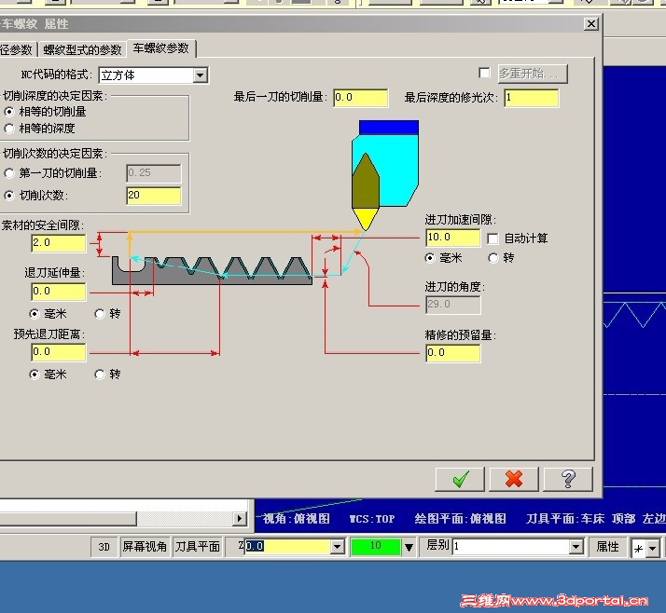Enable 自动计算 checkbox
This screenshot has width=666, height=613.
click(493, 238)
